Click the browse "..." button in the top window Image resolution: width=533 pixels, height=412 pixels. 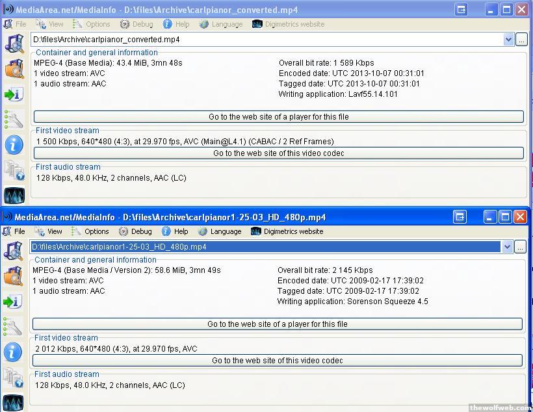pyautogui.click(x=521, y=40)
